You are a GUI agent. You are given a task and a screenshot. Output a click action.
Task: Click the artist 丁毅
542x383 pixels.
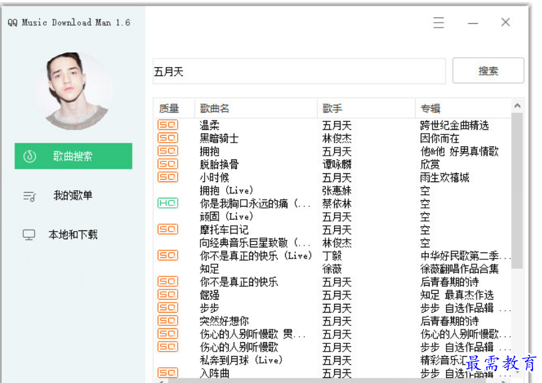tap(332, 256)
